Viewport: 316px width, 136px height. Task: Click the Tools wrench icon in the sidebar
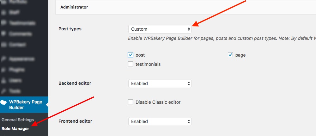4,91
